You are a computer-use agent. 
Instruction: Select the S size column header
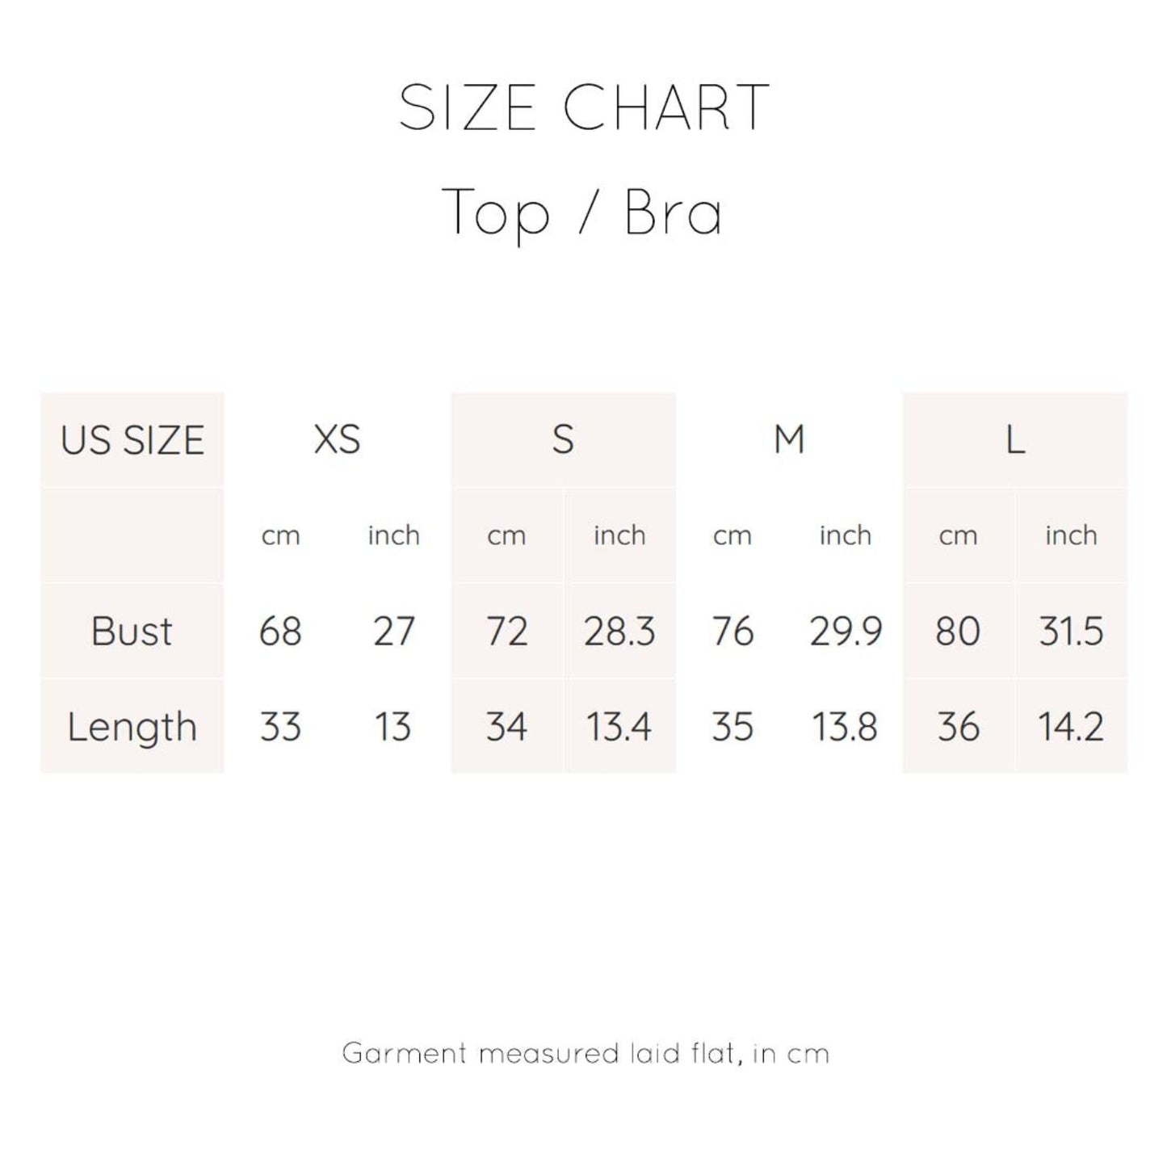tap(563, 440)
